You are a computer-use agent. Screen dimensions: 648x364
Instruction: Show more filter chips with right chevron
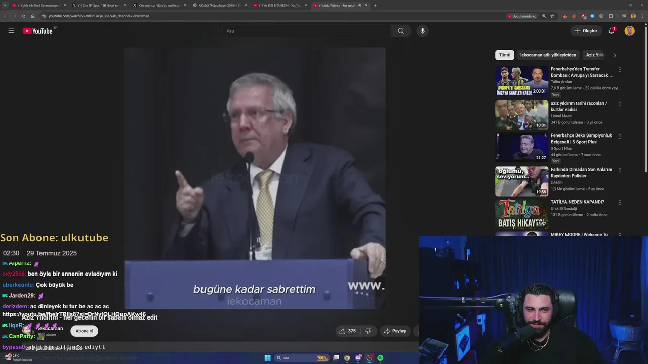pyautogui.click(x=615, y=55)
